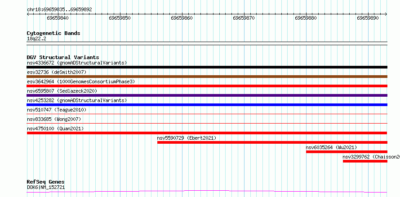Viewport: 400px width, 197px height.
Task: Click ruler position 69659850
Action: click(x=120, y=18)
